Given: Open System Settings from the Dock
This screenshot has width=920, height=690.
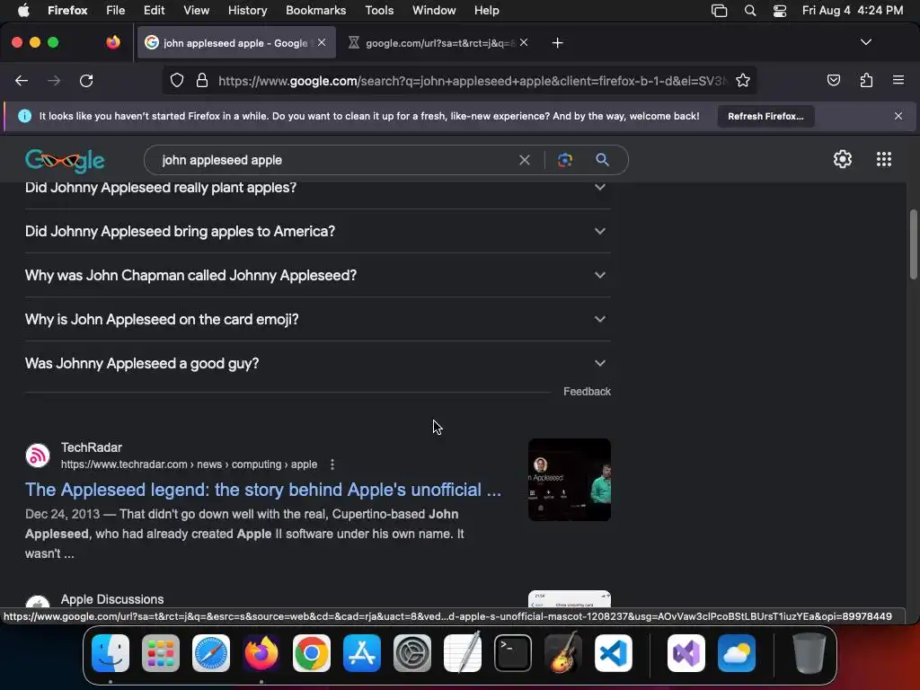Looking at the screenshot, I should click(411, 653).
